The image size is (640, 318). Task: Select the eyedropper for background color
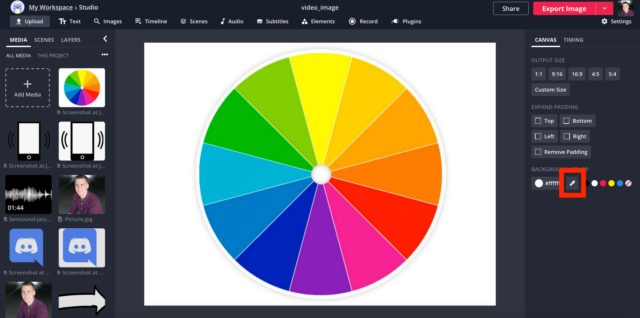pos(572,183)
